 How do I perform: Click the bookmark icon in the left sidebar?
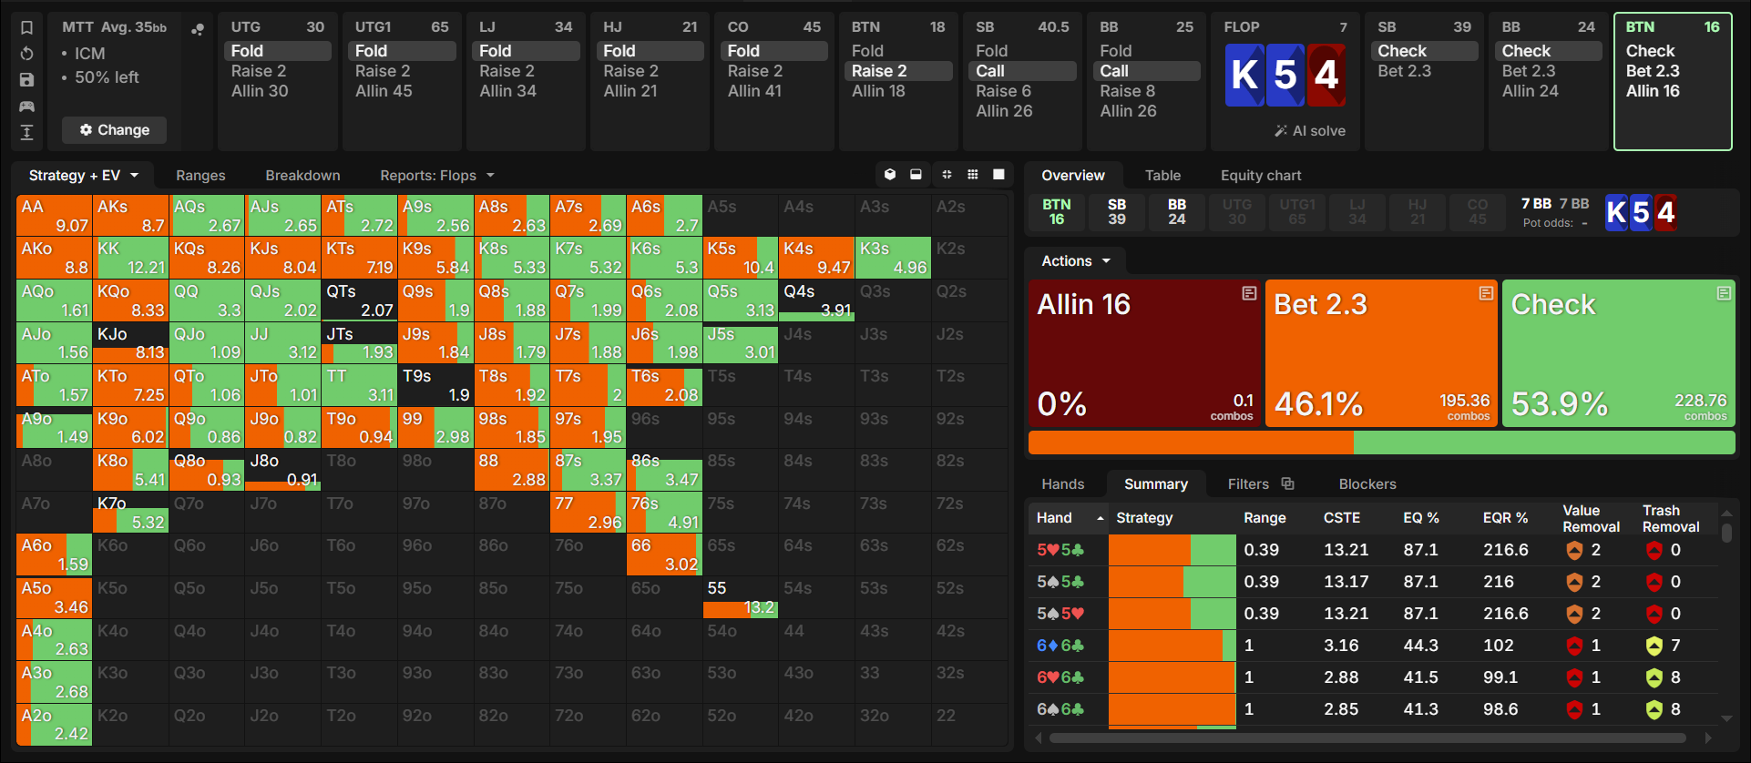pos(27,27)
